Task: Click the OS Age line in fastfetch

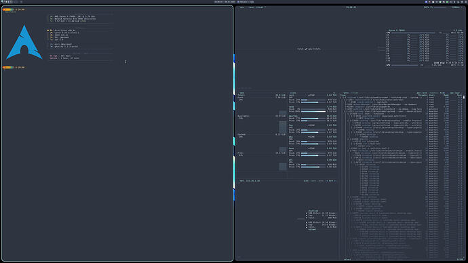Action: coord(60,56)
